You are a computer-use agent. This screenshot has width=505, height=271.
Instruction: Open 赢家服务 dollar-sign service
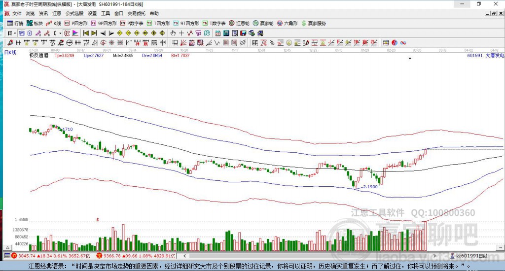314,23
